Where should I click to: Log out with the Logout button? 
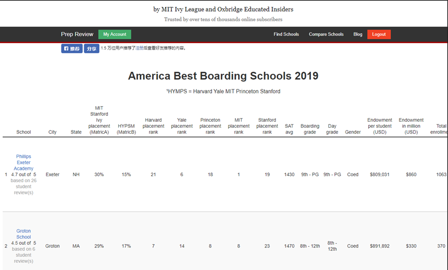(379, 34)
